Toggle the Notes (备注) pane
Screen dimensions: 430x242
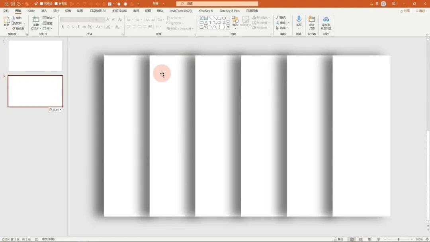pos(338,239)
